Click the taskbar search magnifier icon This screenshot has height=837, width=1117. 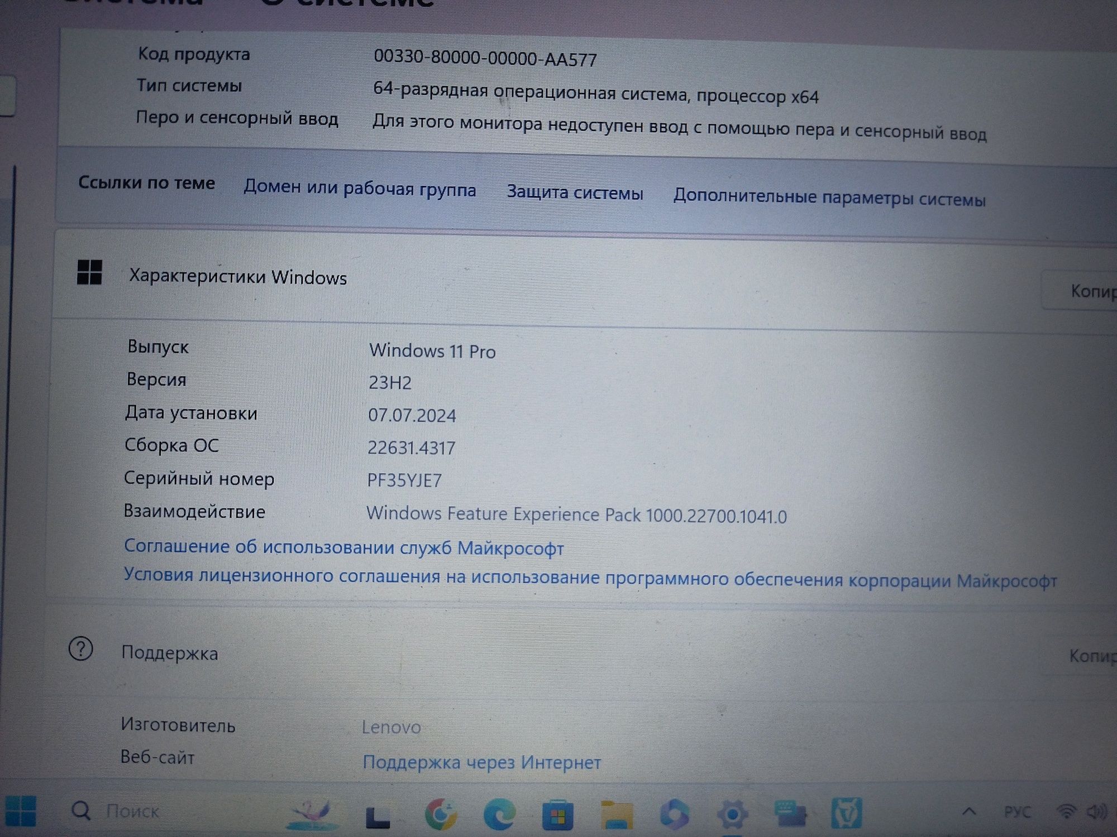pyautogui.click(x=81, y=811)
